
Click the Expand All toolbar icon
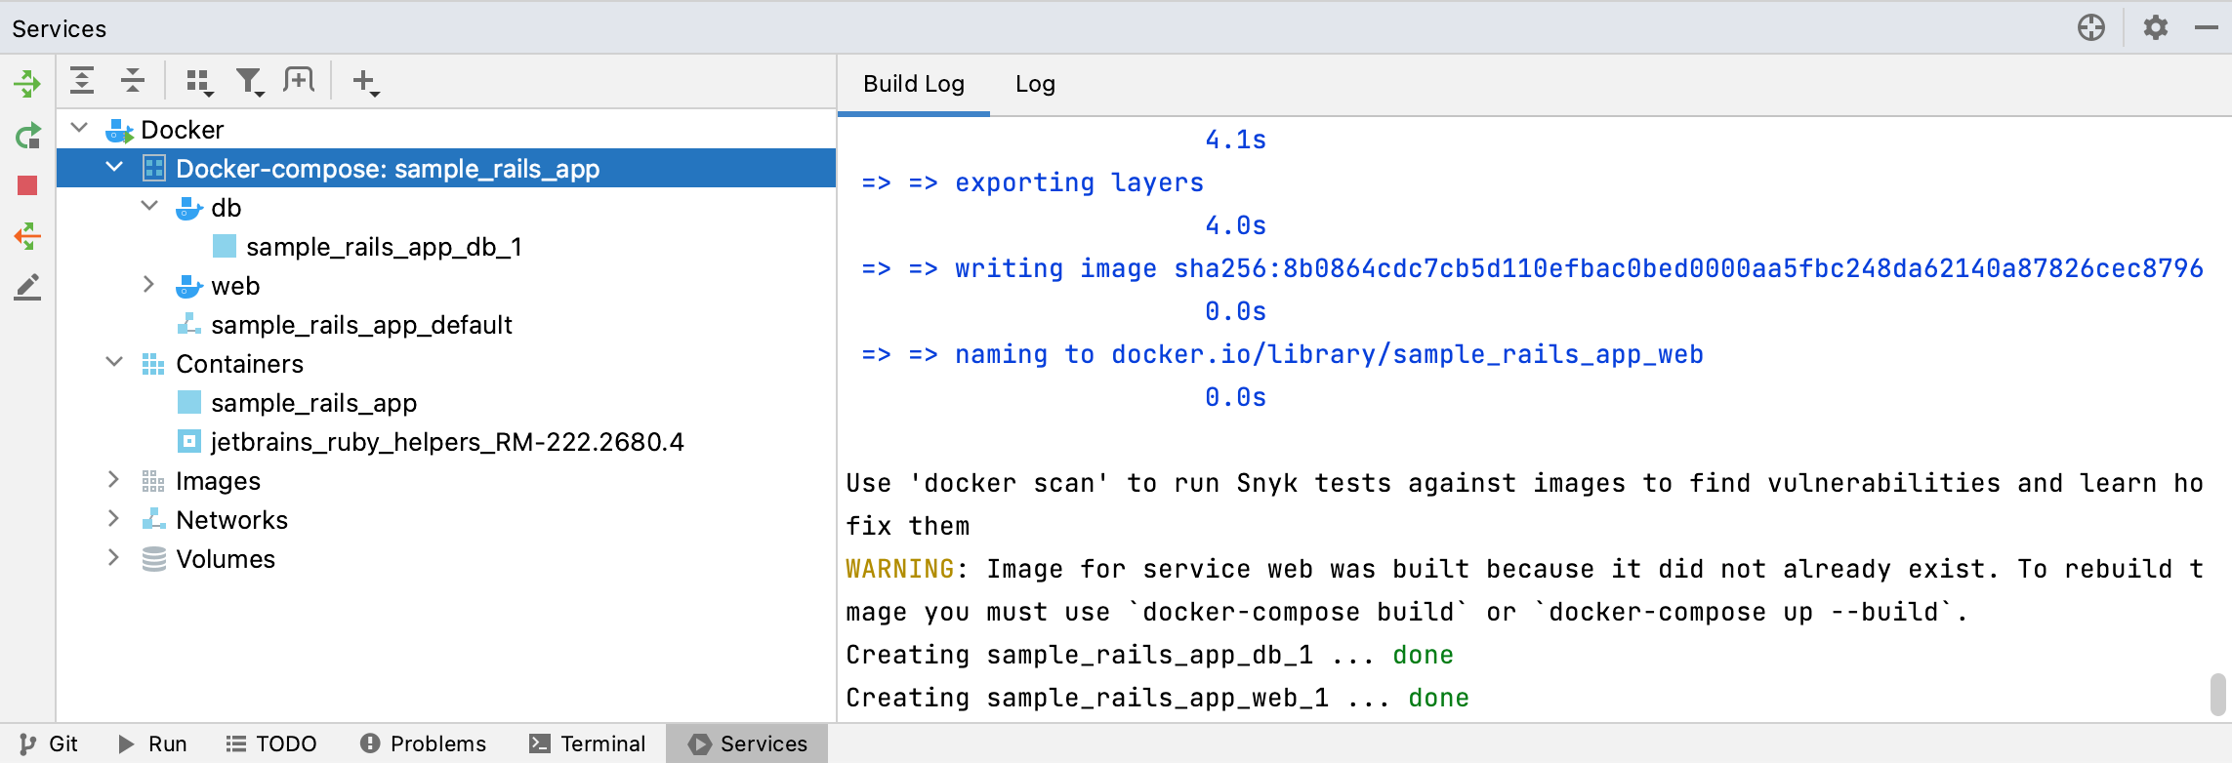pyautogui.click(x=82, y=81)
